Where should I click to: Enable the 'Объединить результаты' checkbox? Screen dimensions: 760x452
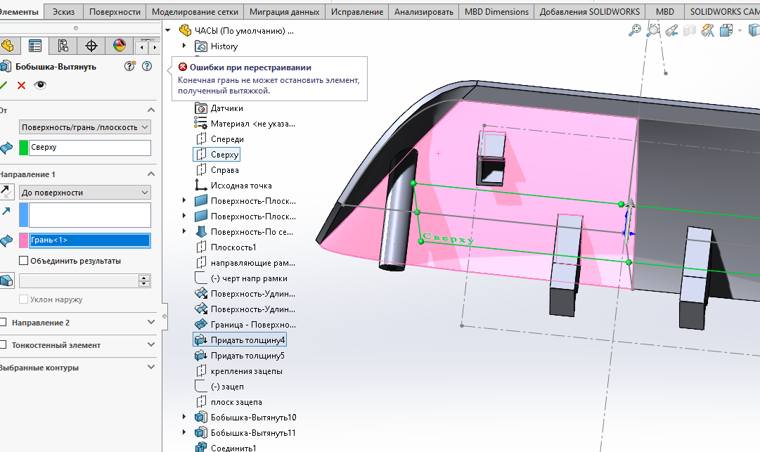point(24,261)
